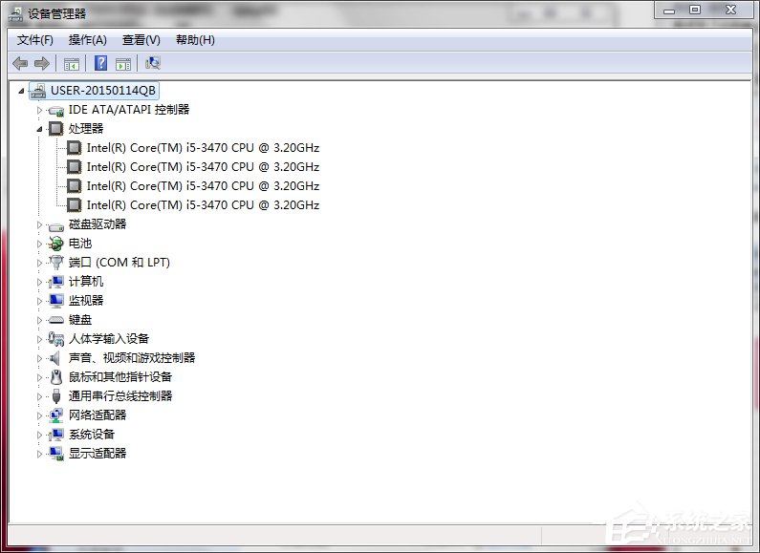
Task: Select the 磁盘驱动器 label
Action: click(98, 224)
